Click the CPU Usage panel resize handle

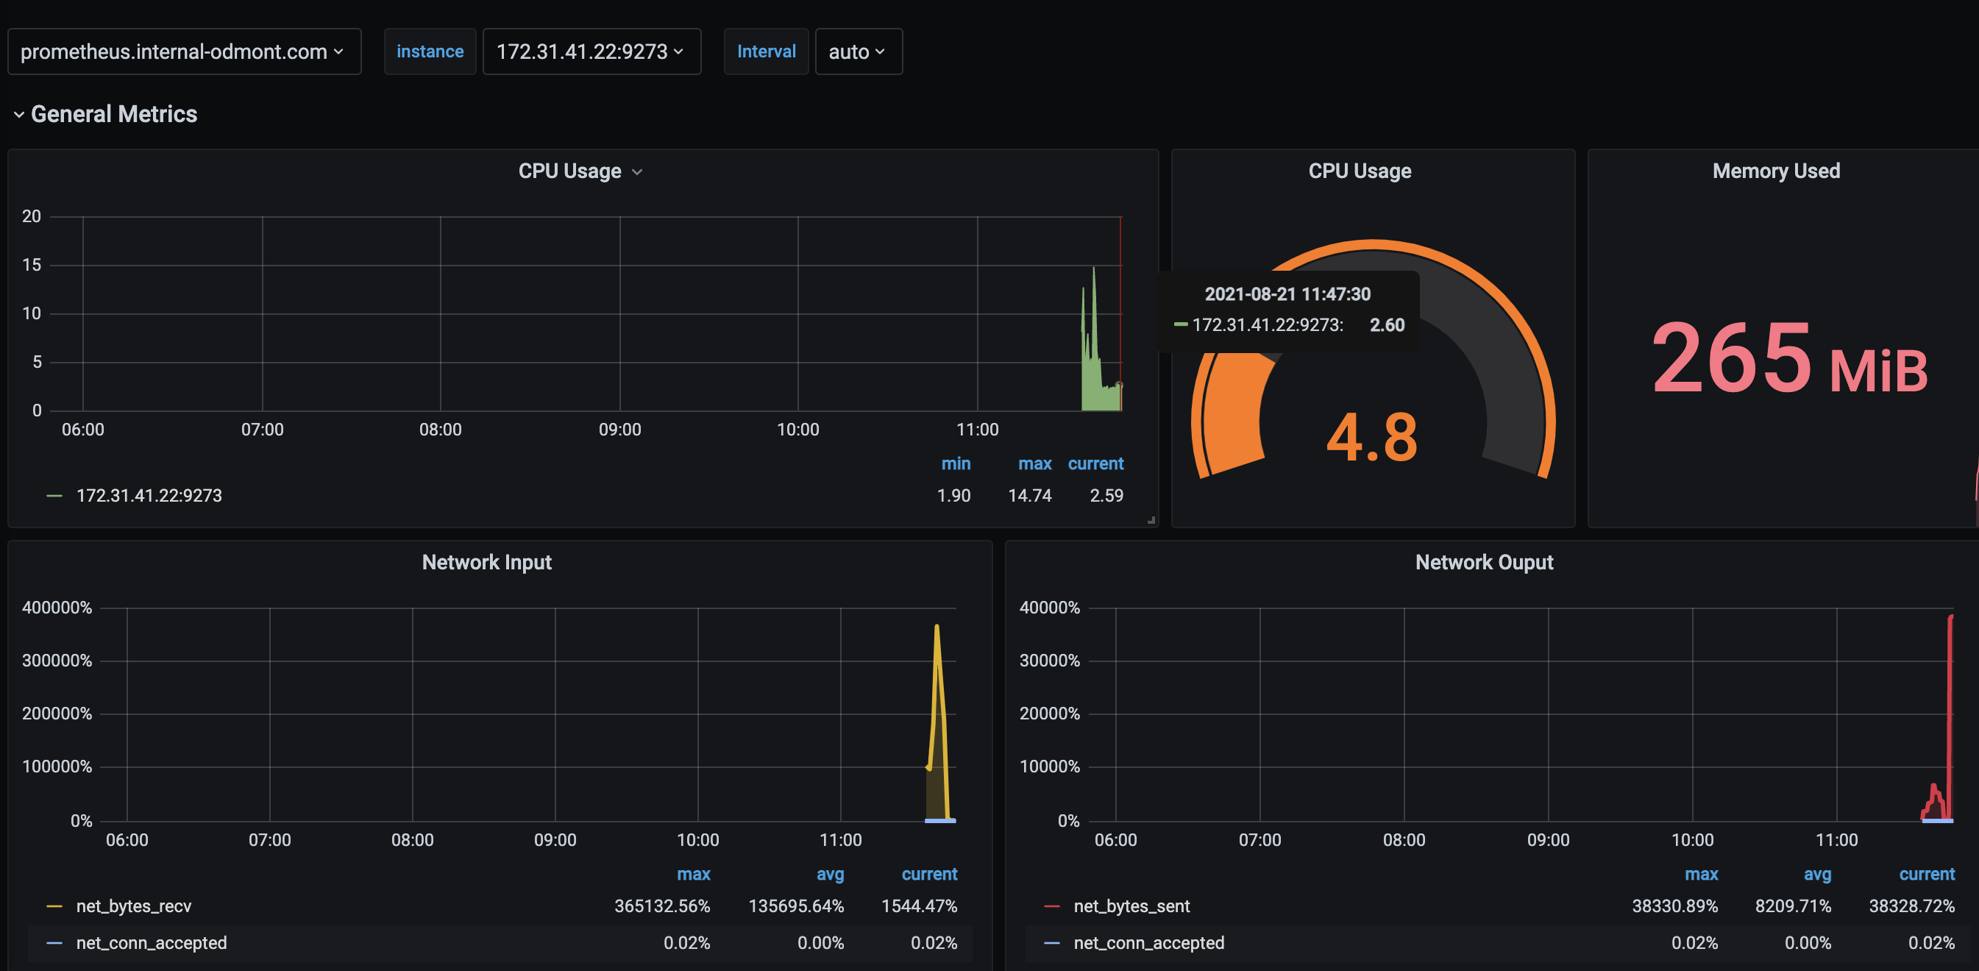[1151, 520]
